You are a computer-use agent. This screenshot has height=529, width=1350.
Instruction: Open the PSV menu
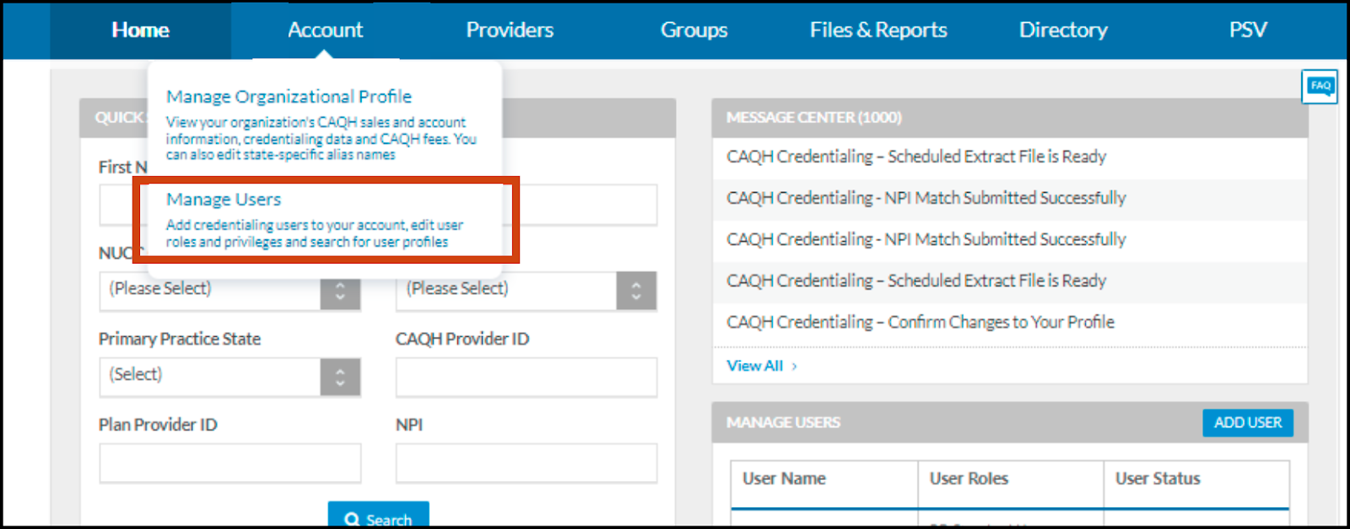tap(1248, 30)
